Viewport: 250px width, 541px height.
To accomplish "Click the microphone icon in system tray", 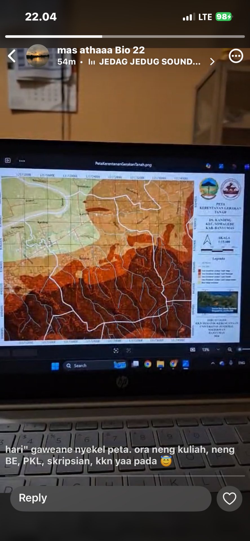I will [x=231, y=363].
